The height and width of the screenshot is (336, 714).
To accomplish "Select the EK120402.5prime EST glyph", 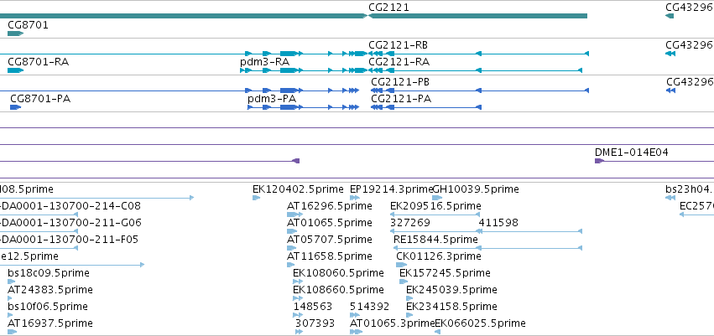I will click(257, 198).
